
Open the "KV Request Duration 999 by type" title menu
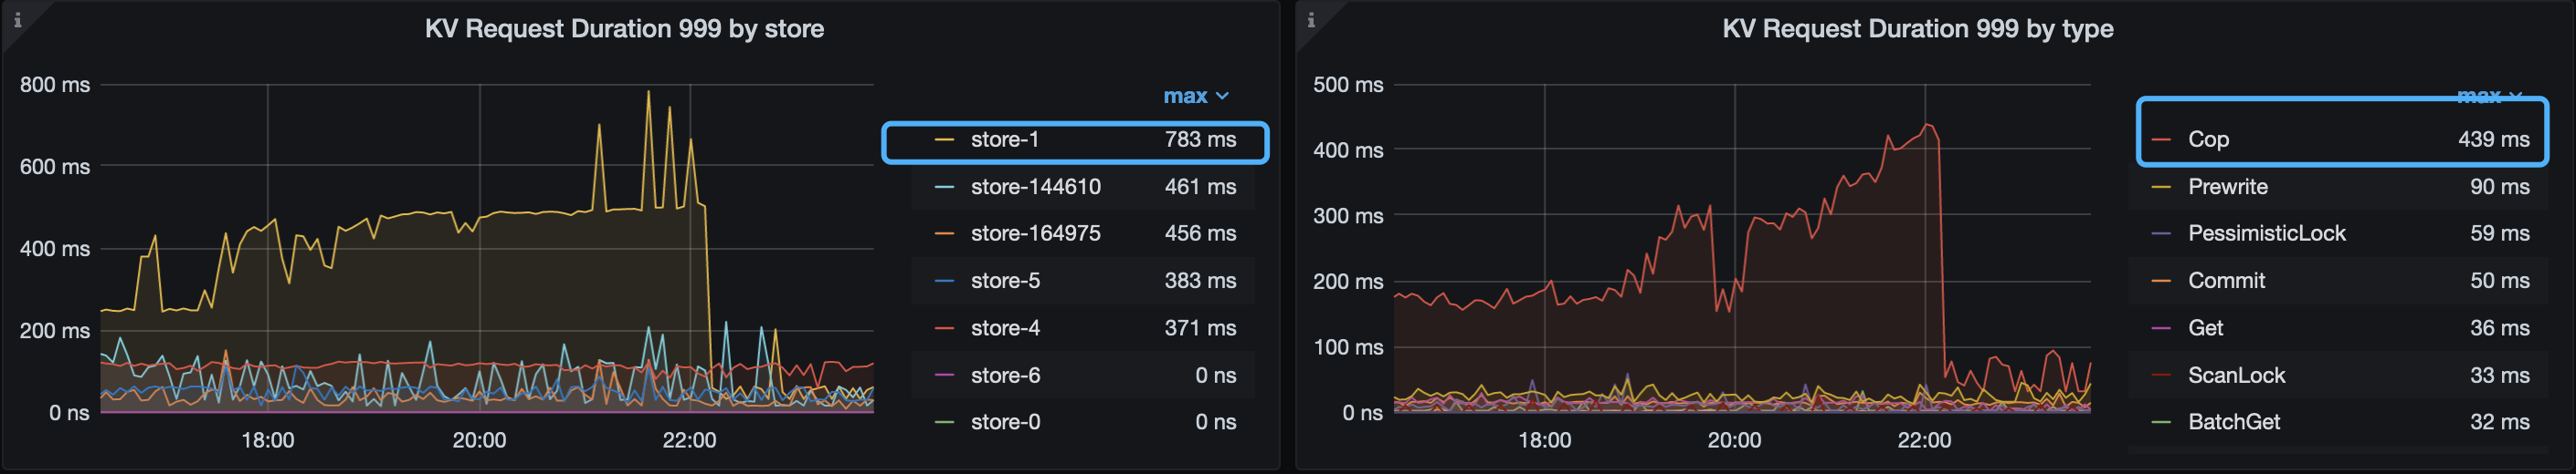(1917, 29)
